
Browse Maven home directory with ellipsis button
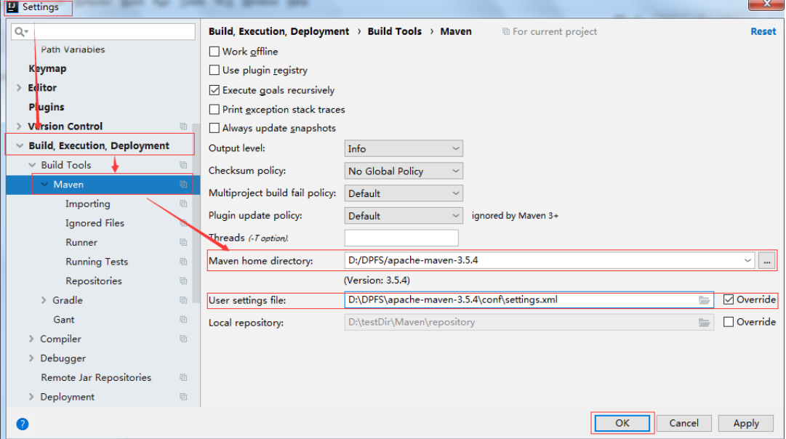tap(766, 261)
